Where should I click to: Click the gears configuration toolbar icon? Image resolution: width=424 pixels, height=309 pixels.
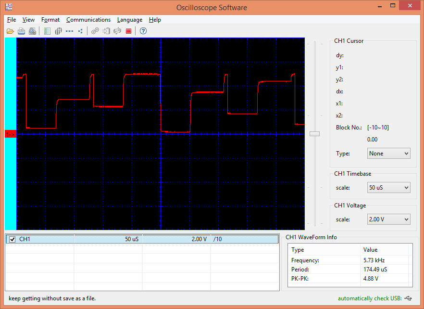pyautogui.click(x=94, y=31)
